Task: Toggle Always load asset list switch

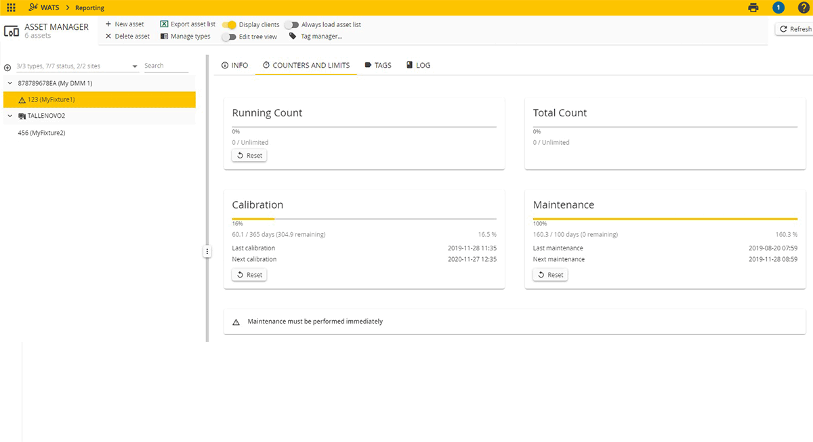Action: (x=291, y=24)
